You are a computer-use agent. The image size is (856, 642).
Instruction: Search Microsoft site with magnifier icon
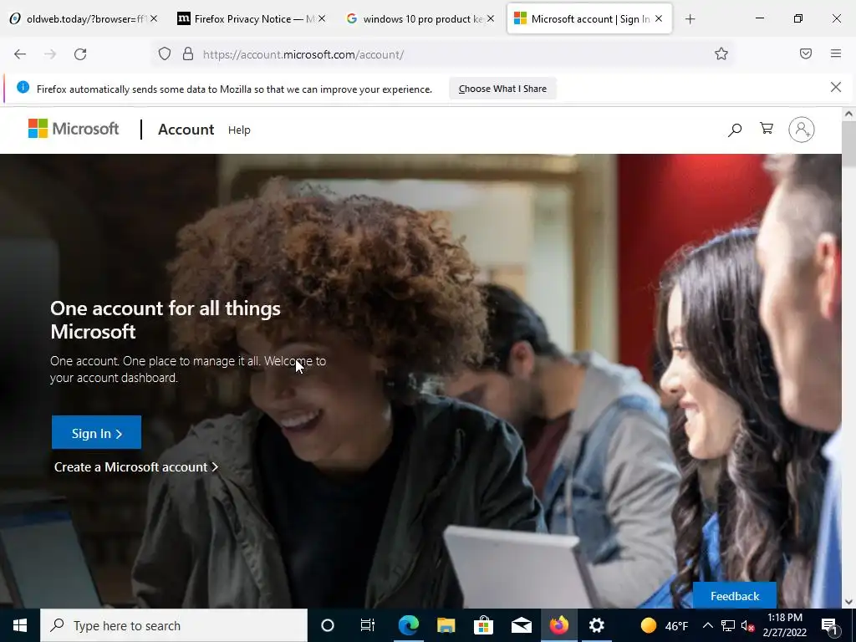(735, 130)
